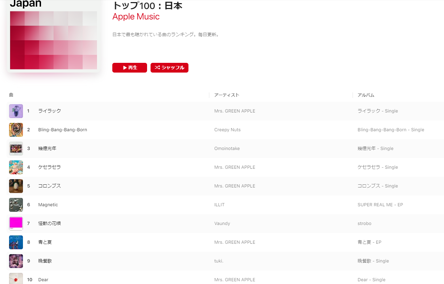This screenshot has height=284, width=444.
Task: Open the Apple Music curator link
Action: tap(136, 17)
